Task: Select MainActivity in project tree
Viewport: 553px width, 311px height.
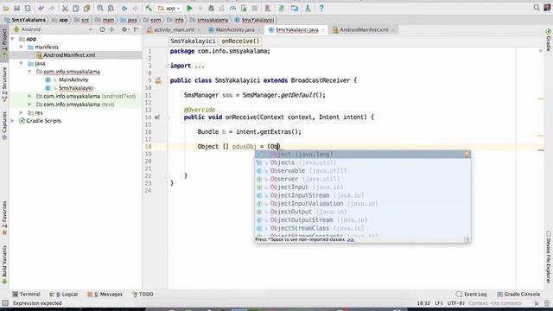Action: [x=73, y=79]
